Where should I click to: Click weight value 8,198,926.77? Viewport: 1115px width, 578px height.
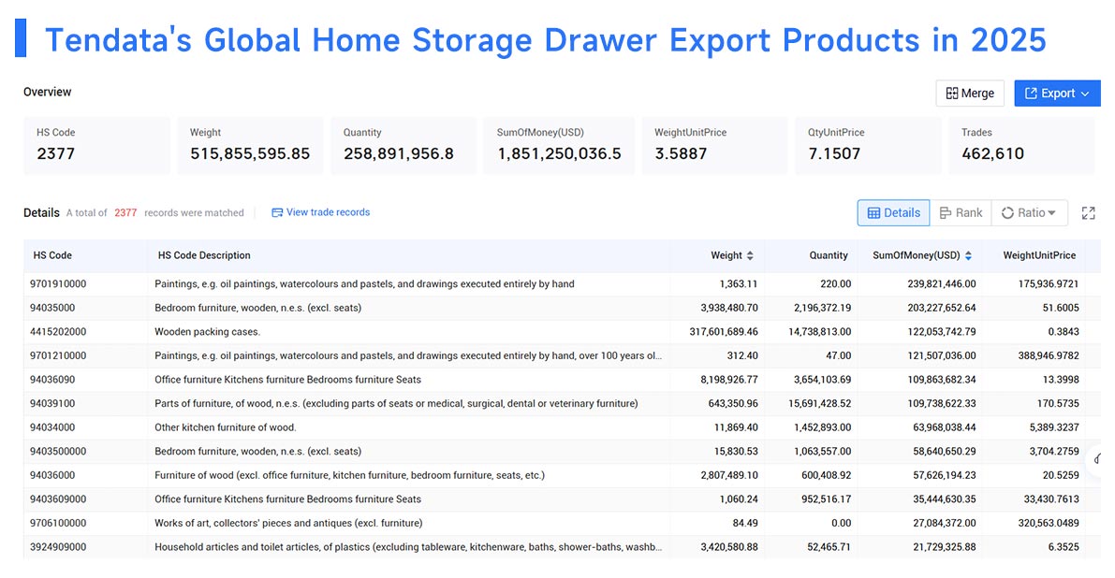(x=729, y=380)
